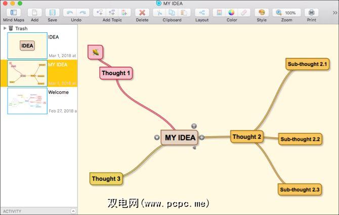This screenshot has height=215, width=339.
Task: Click the plus handle beside MY IDEA
Action: [x=202, y=137]
